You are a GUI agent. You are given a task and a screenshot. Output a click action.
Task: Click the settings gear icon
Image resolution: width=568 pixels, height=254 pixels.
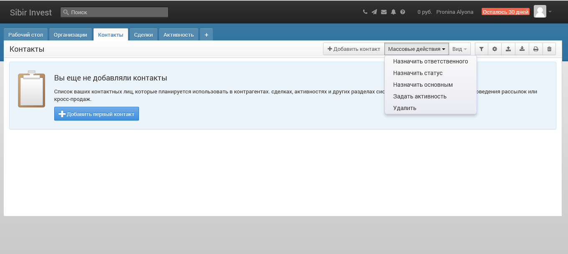point(495,49)
